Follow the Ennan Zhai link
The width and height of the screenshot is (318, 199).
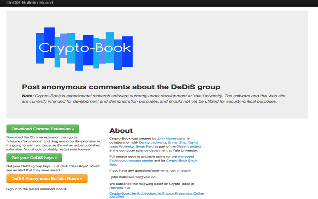click(x=177, y=143)
